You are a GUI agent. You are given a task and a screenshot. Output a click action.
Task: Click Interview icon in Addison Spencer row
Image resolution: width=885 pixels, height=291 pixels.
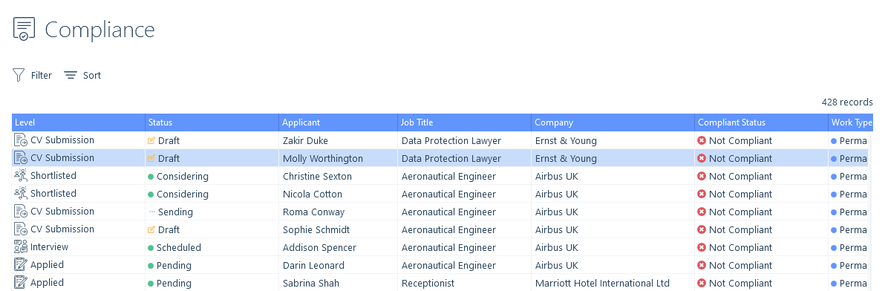(x=20, y=247)
